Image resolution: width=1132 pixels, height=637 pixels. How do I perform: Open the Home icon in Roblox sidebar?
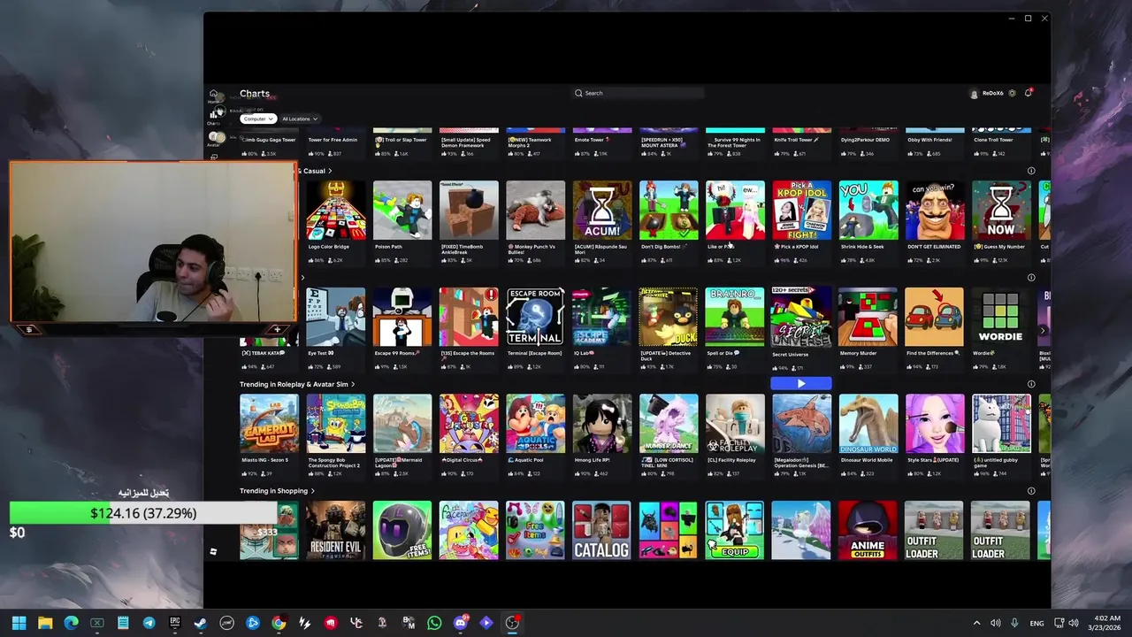(x=213, y=94)
